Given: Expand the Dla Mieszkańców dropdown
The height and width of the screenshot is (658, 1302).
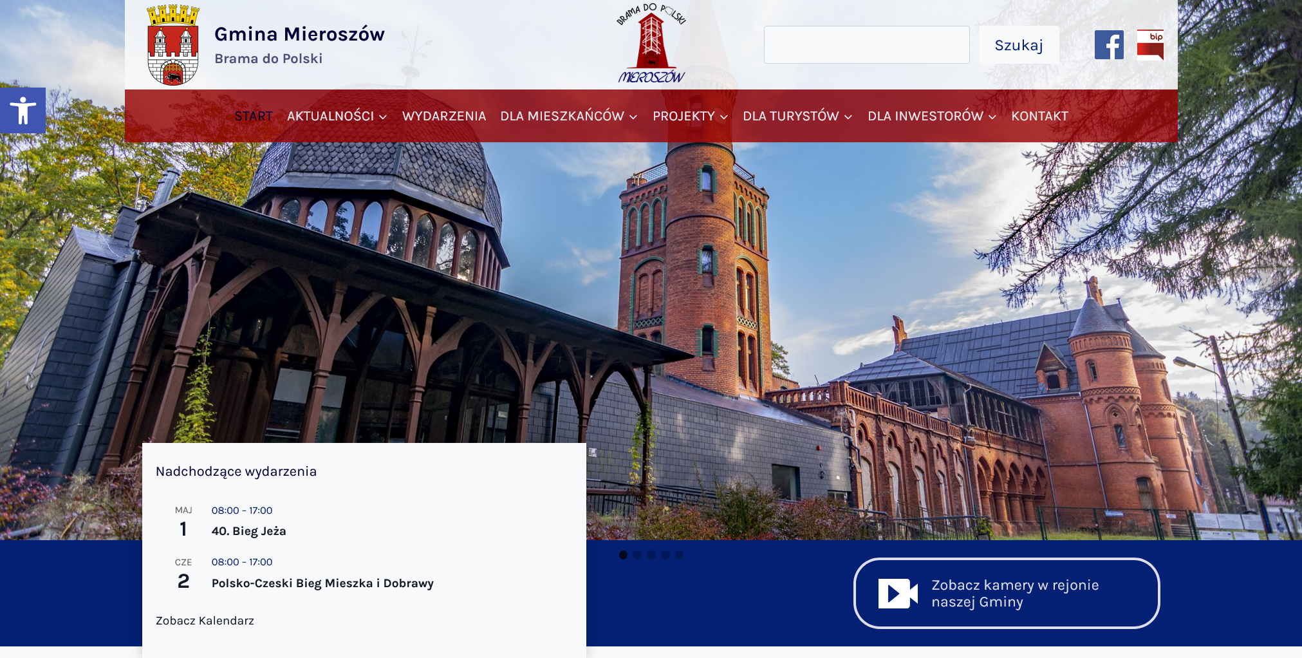Looking at the screenshot, I should tap(568, 117).
